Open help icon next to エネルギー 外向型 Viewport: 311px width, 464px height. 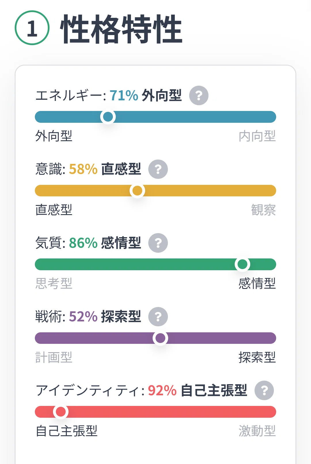point(199,95)
